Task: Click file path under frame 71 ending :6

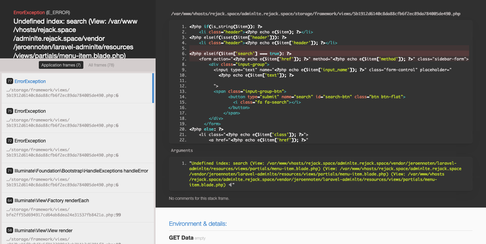Action: point(62,182)
